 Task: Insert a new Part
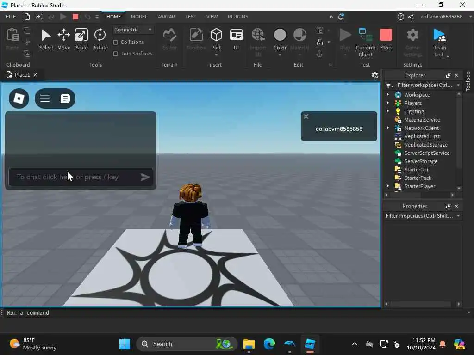pyautogui.click(x=216, y=39)
